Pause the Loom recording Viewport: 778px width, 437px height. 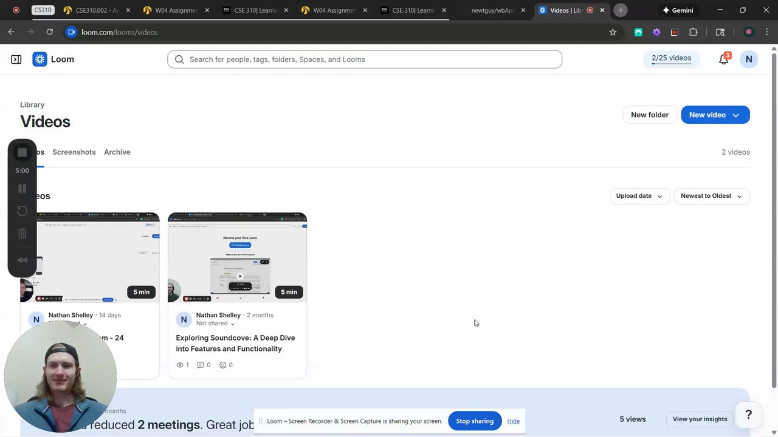(x=22, y=189)
